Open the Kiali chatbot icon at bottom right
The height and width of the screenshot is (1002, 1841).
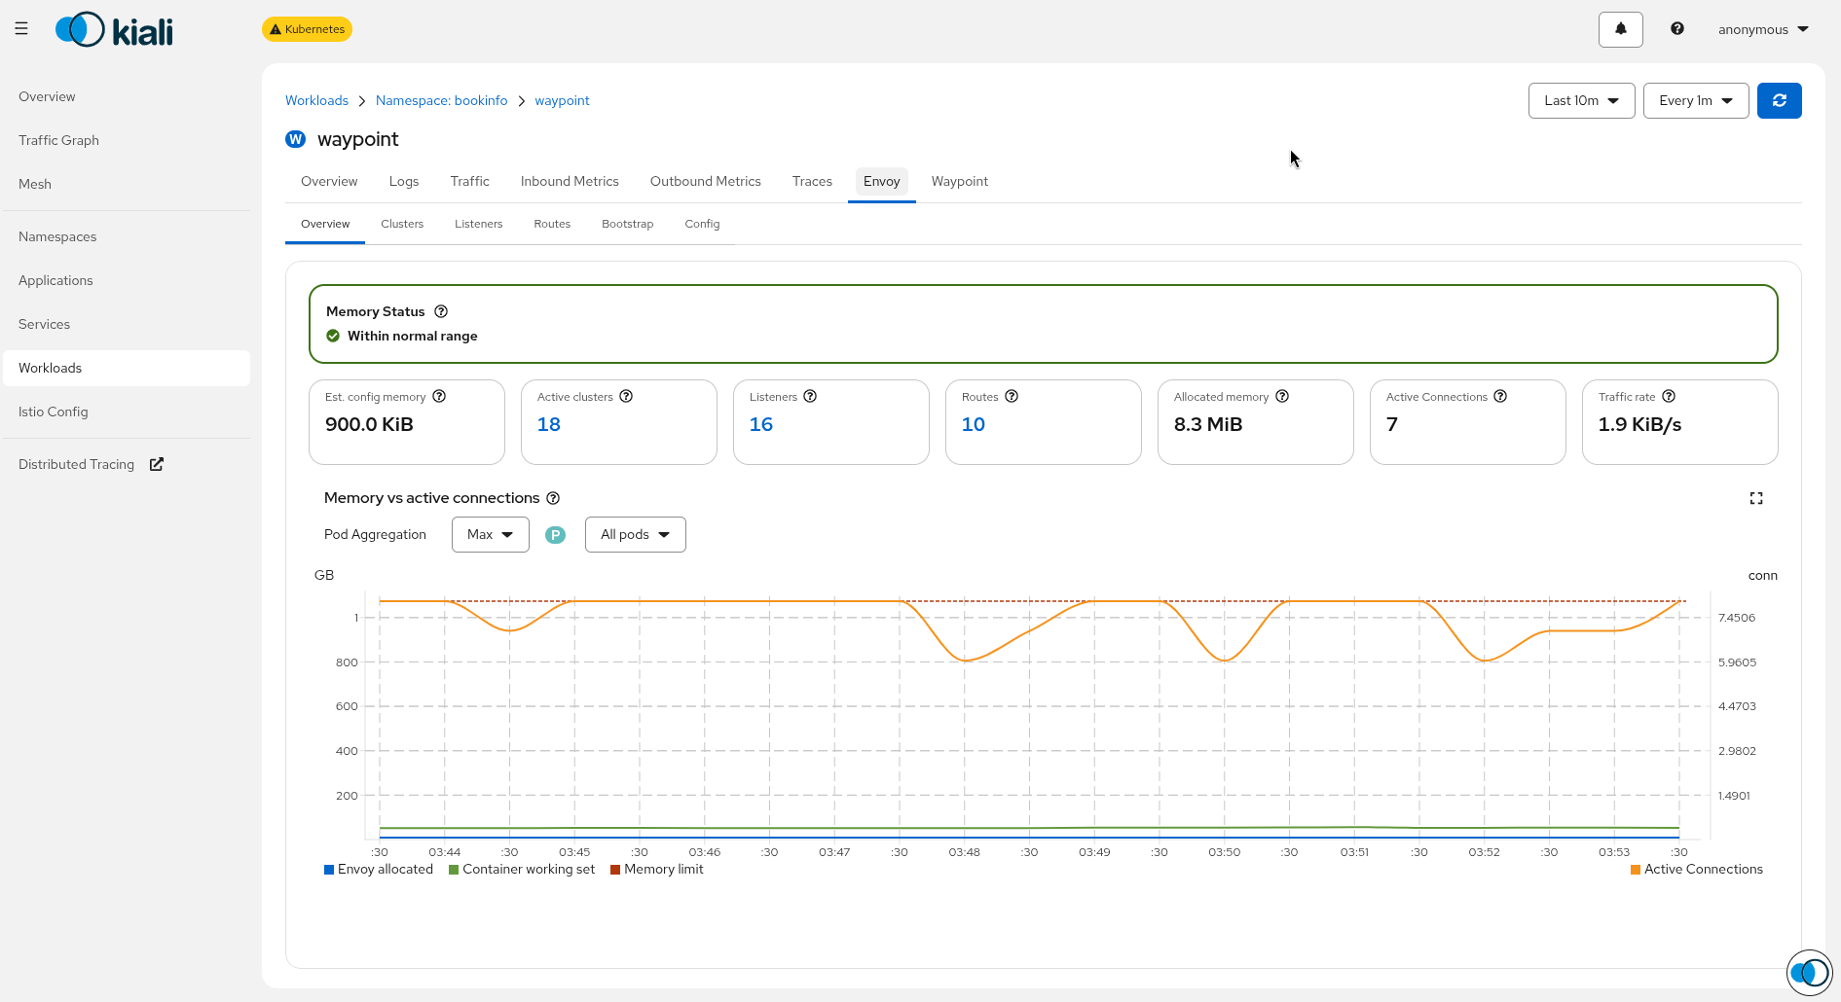coord(1810,972)
